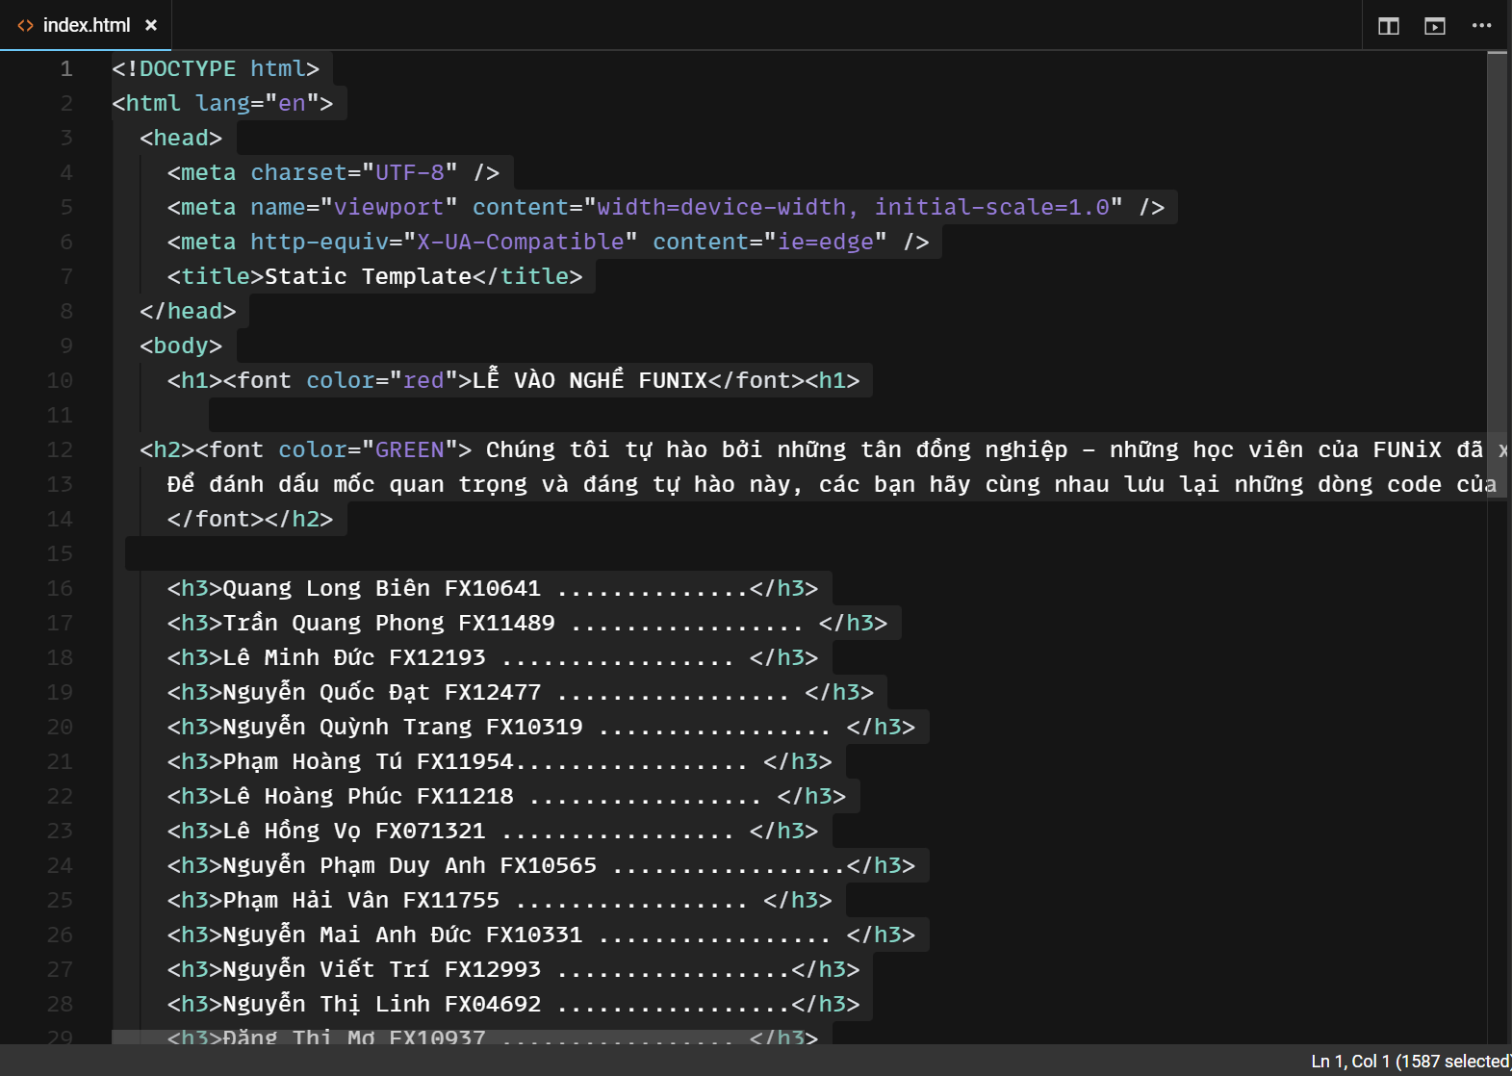The image size is (1512, 1076).
Task: Click the closing head tag on line 8
Action: (188, 312)
